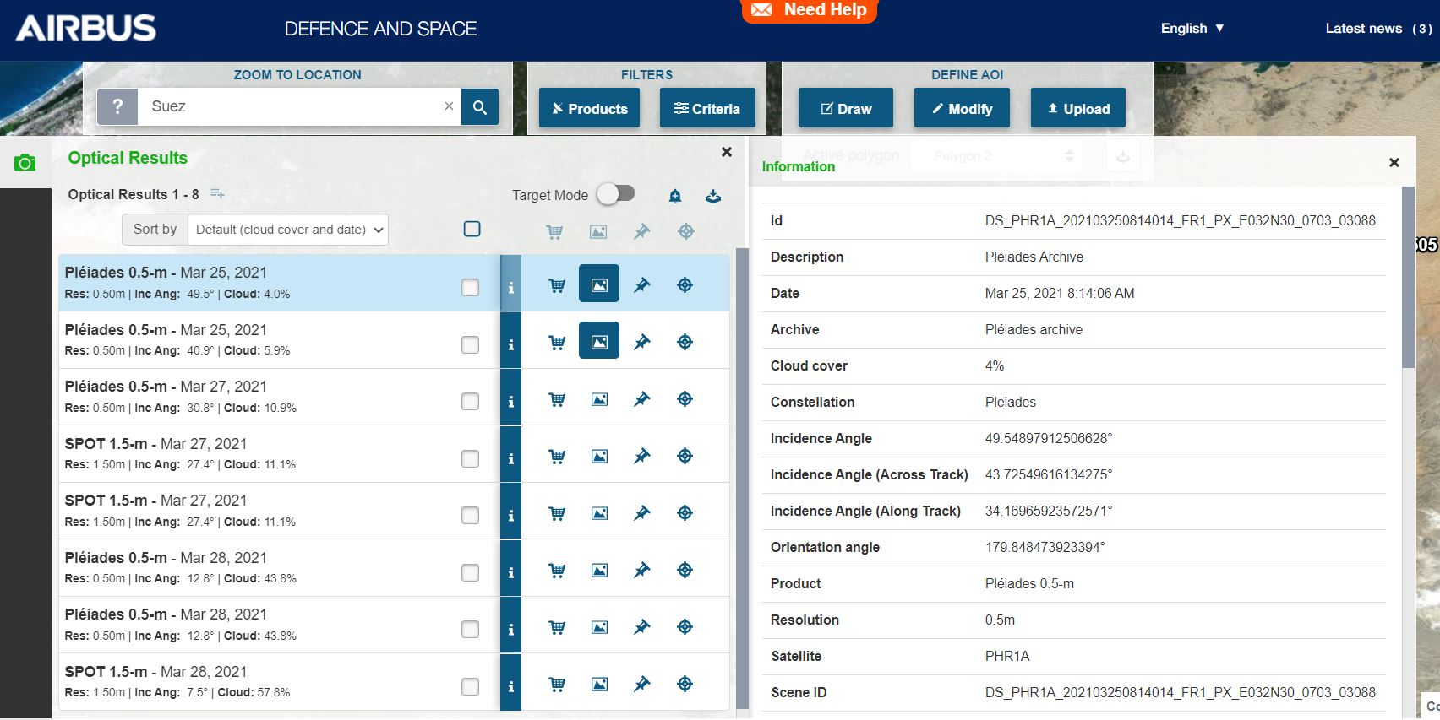The height and width of the screenshot is (720, 1440).
Task: Show info for Pléiades Mar 25 40.9° result
Action: (x=510, y=341)
